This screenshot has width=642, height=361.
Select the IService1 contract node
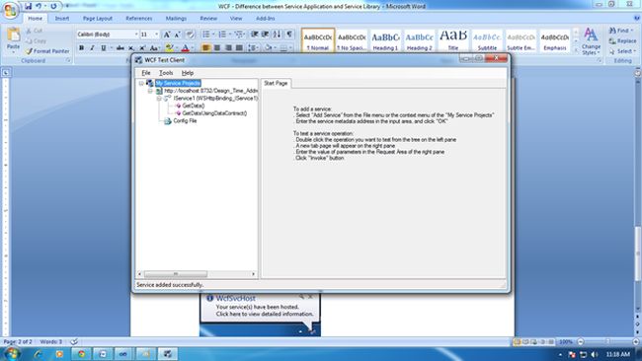point(215,99)
